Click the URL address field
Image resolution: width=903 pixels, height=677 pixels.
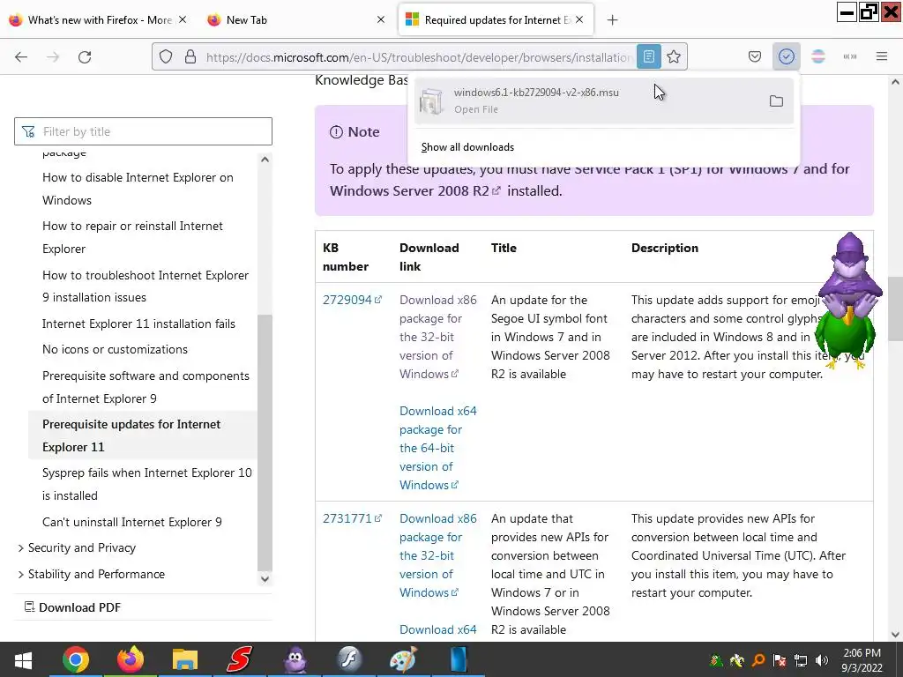click(x=417, y=57)
